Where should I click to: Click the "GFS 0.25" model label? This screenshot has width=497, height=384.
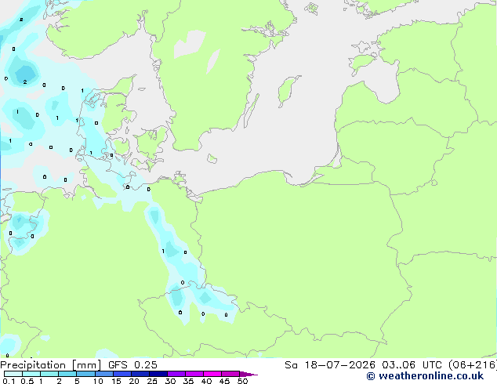coord(132,365)
